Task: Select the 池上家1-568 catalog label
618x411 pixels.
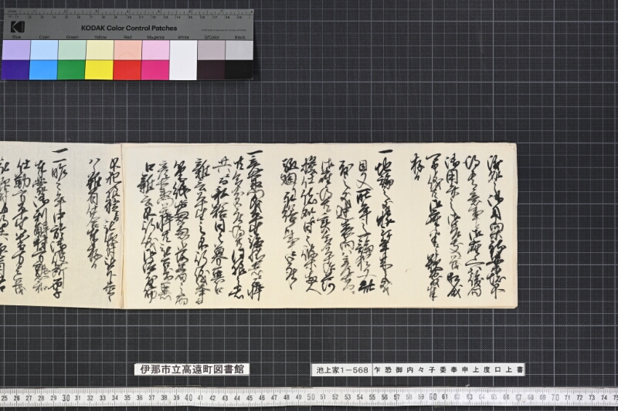Action: pos(342,369)
